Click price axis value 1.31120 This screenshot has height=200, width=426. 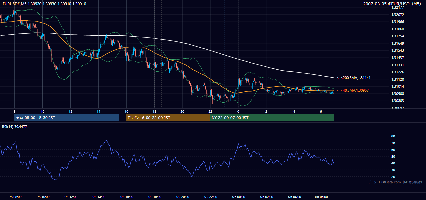coord(398,79)
